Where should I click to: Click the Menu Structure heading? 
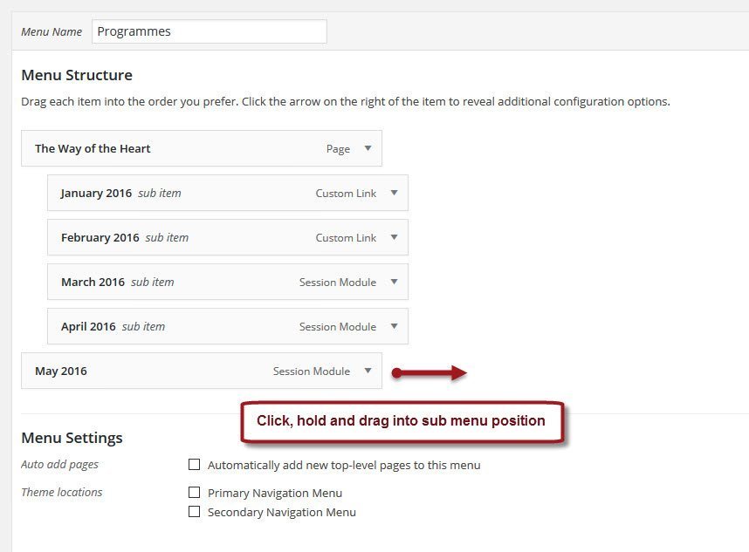coord(77,75)
